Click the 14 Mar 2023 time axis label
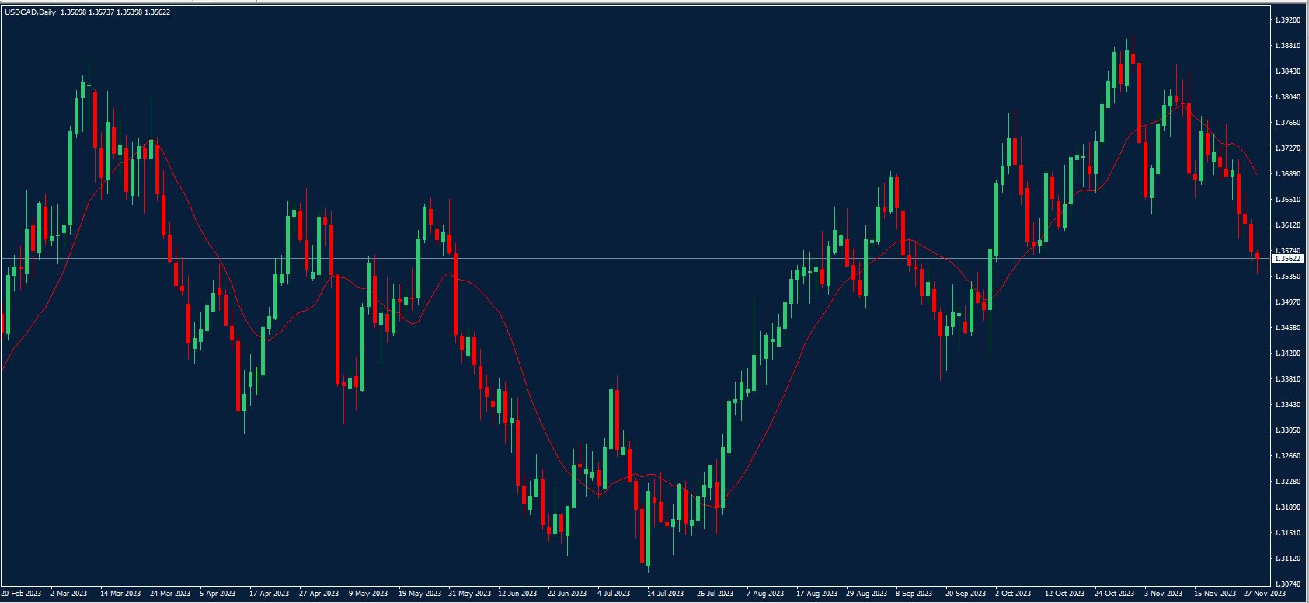 coord(122,594)
